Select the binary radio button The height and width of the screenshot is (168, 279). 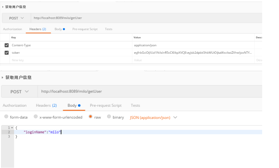[x=109, y=117]
